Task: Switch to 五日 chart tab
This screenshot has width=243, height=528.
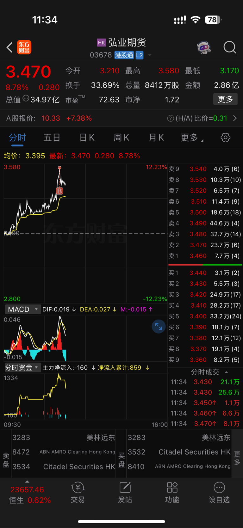Action: [x=52, y=138]
